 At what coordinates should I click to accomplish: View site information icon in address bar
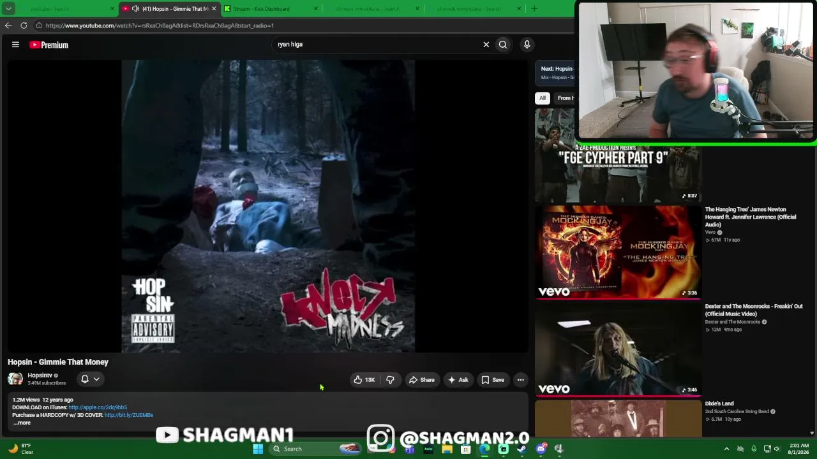point(39,25)
